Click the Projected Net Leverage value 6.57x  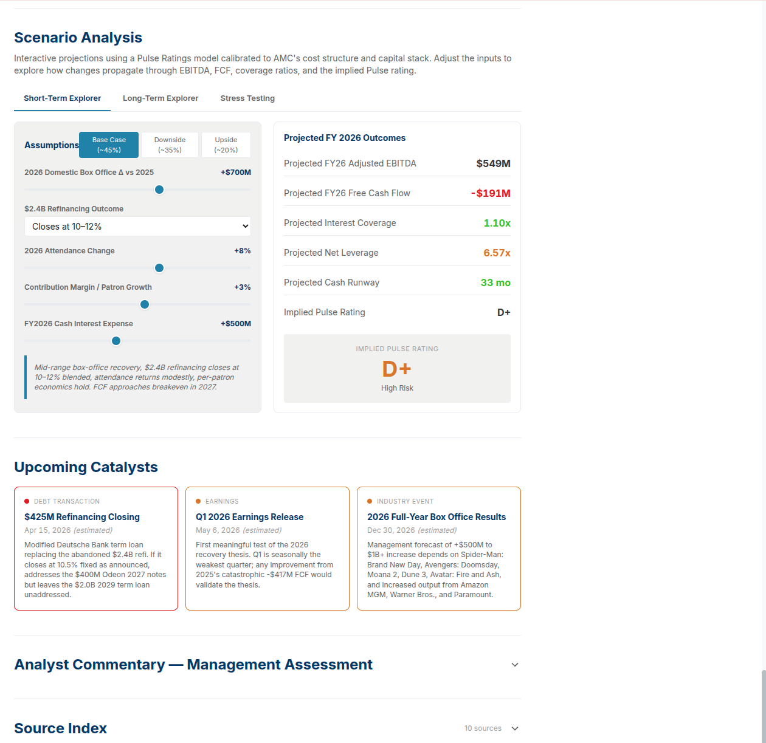pos(497,253)
